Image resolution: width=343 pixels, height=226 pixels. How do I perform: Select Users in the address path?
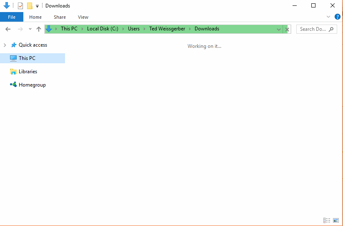pyautogui.click(x=134, y=29)
